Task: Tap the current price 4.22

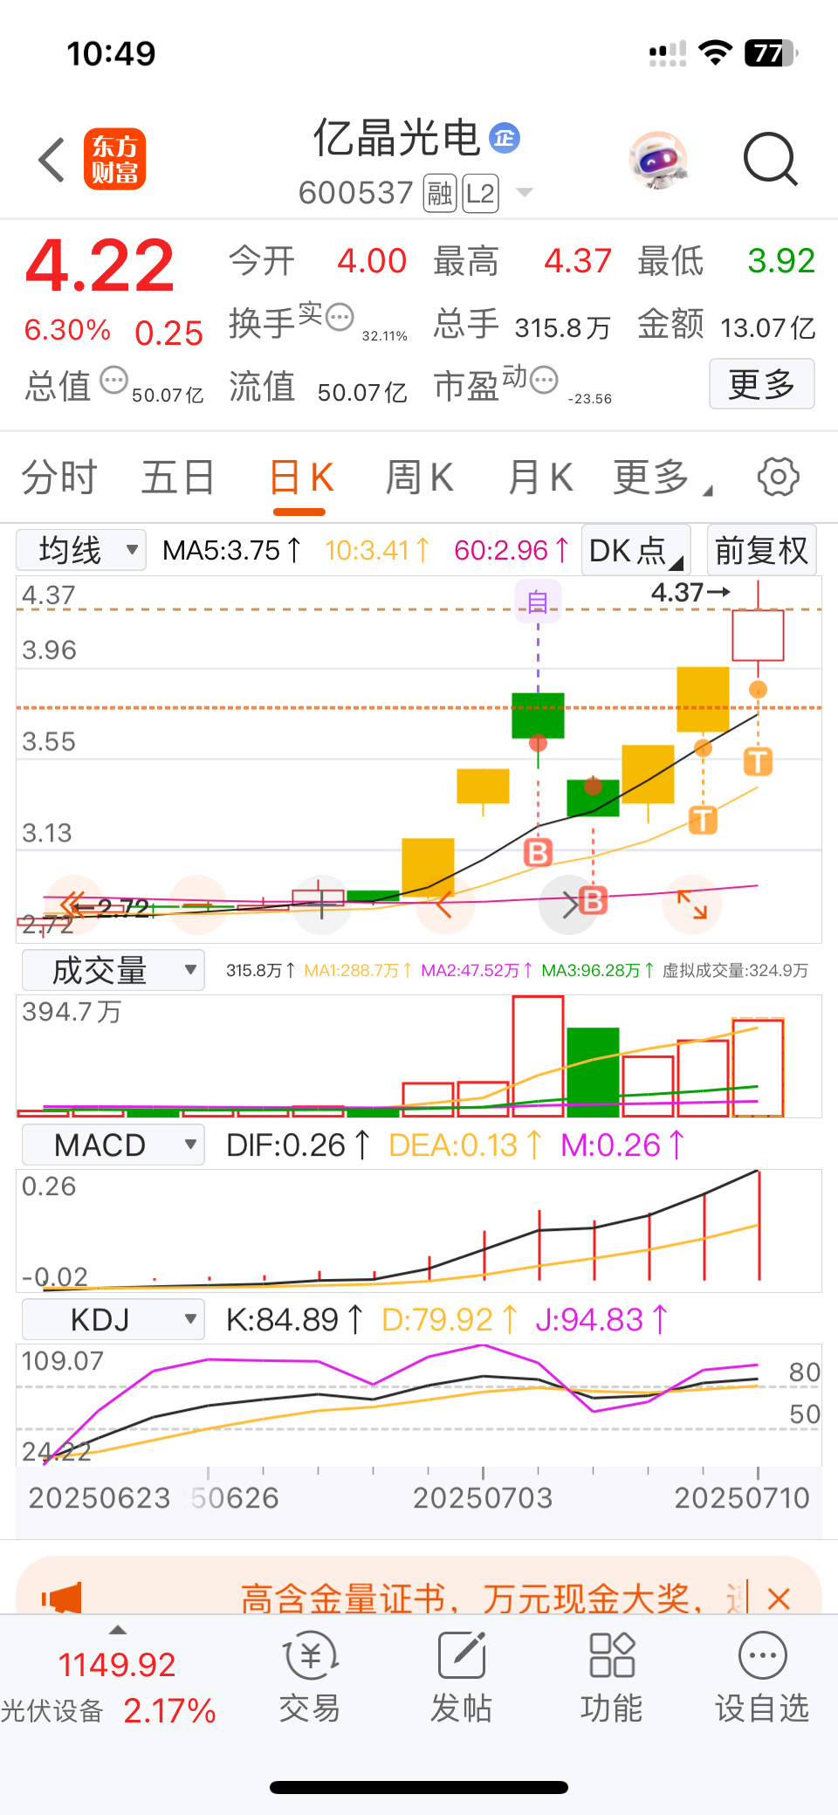Action: 100,265
